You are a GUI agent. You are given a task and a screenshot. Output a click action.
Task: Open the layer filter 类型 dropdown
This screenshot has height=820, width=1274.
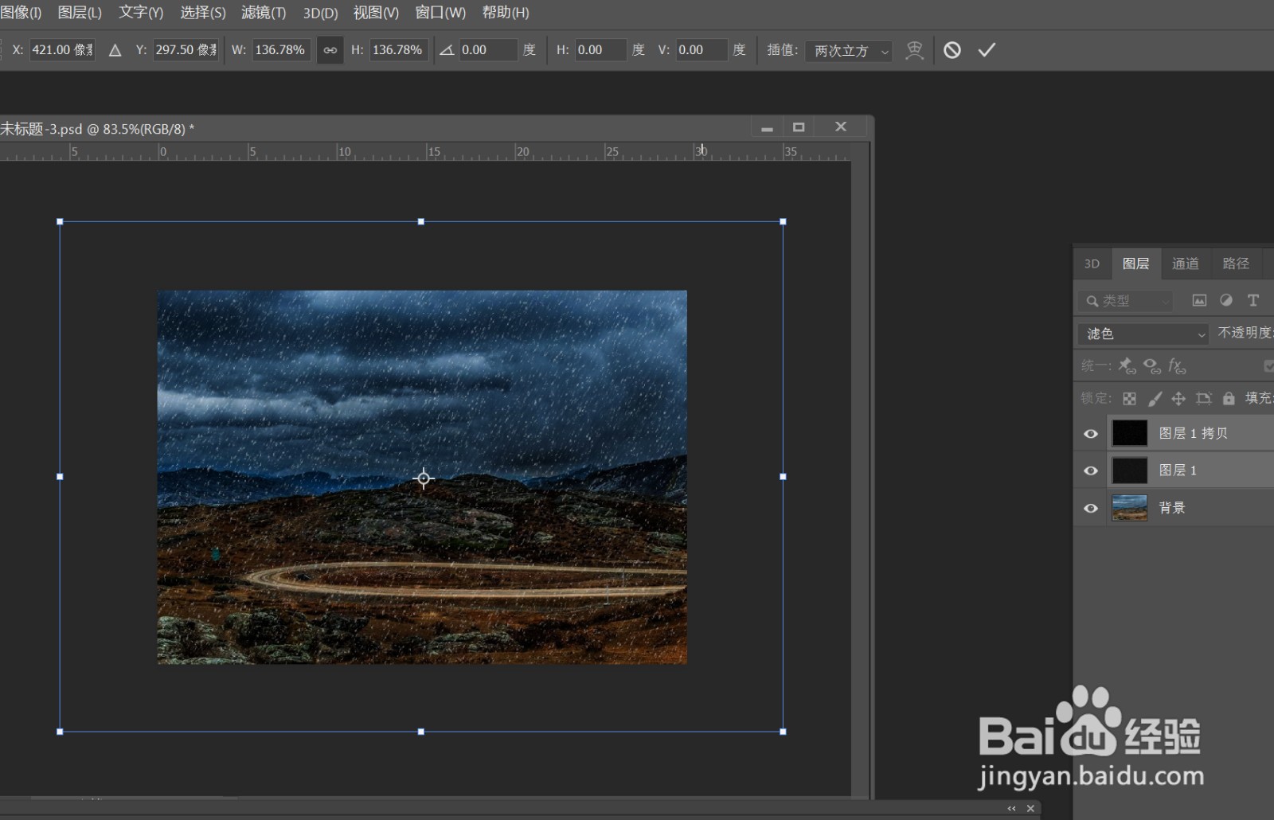(x=1126, y=300)
